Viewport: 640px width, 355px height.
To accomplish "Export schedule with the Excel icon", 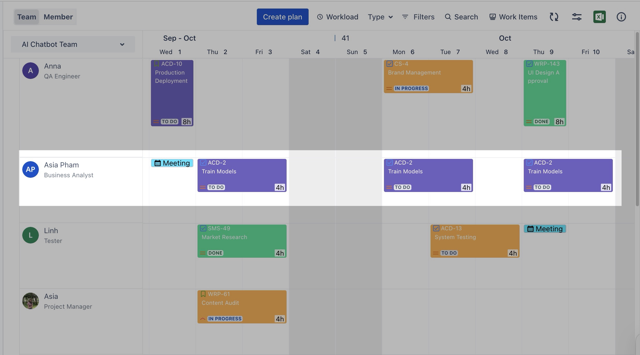I will coord(599,17).
